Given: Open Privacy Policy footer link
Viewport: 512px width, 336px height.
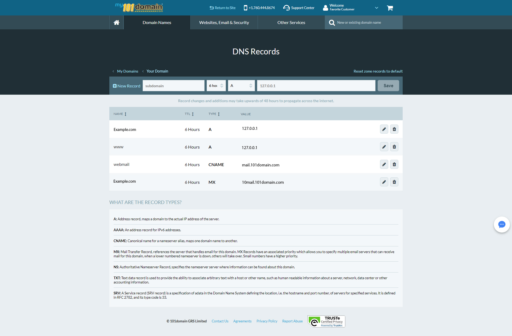Looking at the screenshot, I should (x=267, y=321).
